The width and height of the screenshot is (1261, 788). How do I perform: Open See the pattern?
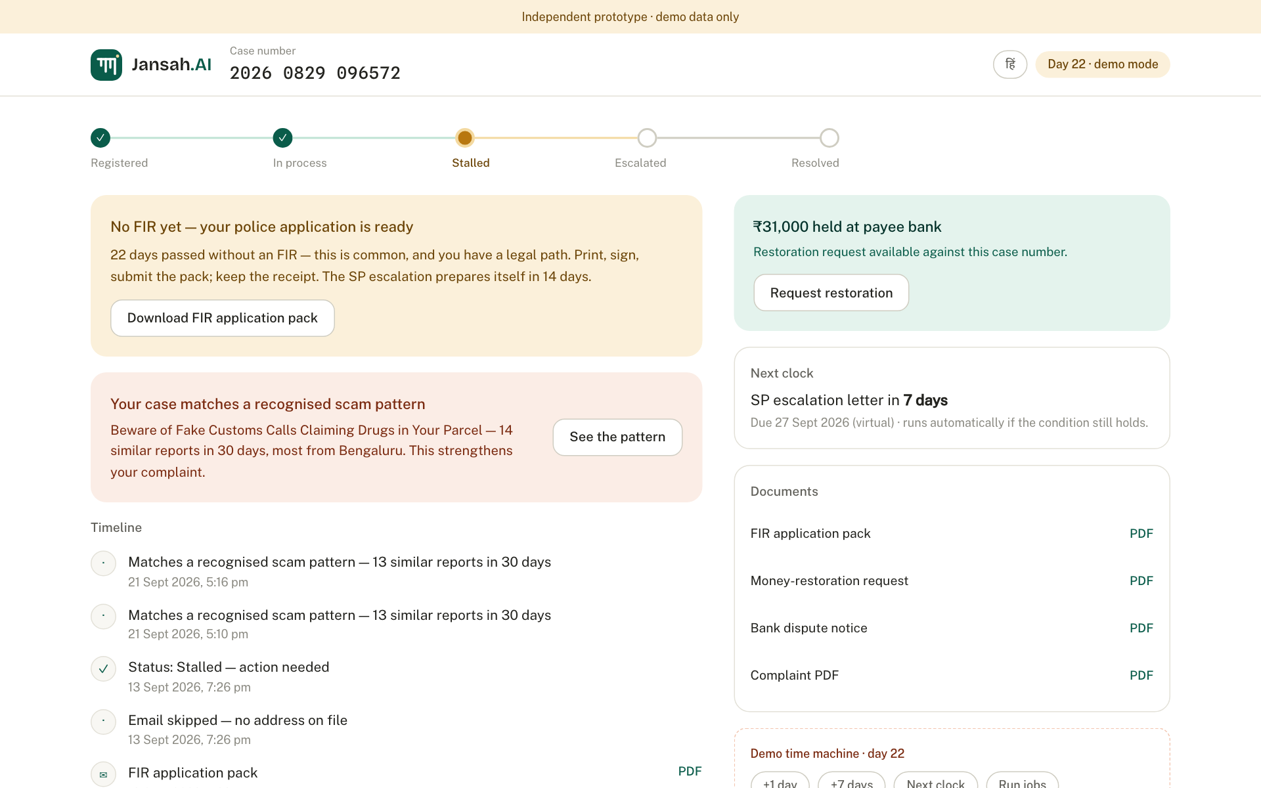click(x=617, y=437)
